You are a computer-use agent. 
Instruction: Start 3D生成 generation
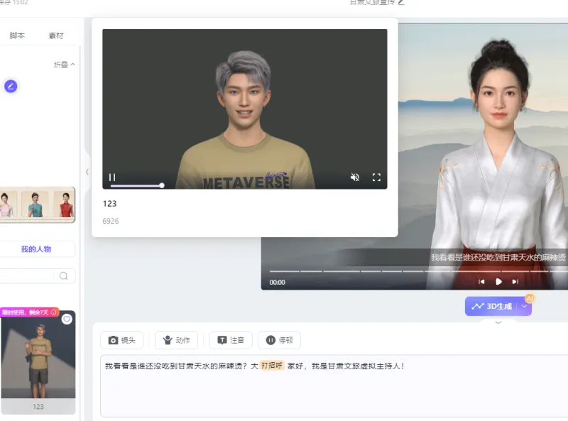pos(491,306)
